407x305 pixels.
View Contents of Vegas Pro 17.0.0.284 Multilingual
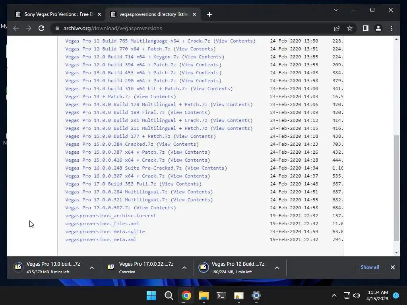192,192
